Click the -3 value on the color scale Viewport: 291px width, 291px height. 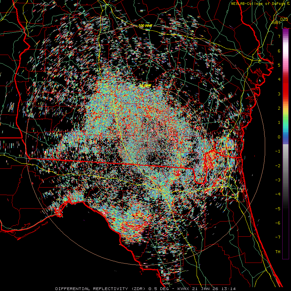[x=278, y=180]
